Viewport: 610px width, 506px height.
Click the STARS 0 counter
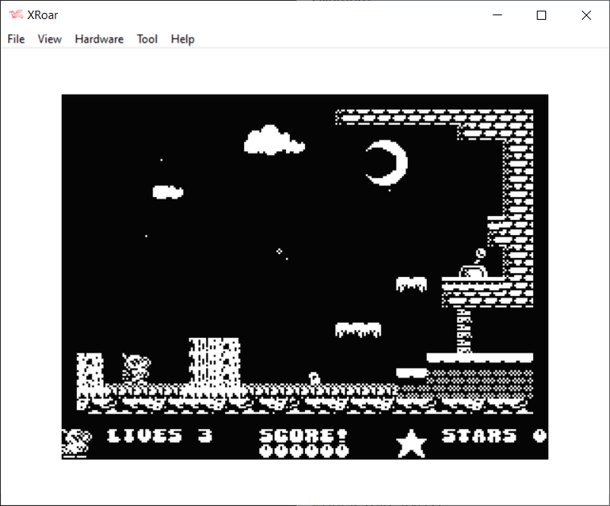494,436
